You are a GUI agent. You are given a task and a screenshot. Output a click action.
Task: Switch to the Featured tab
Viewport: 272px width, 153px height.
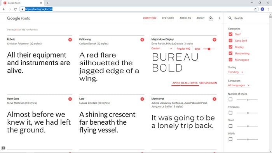point(168,18)
